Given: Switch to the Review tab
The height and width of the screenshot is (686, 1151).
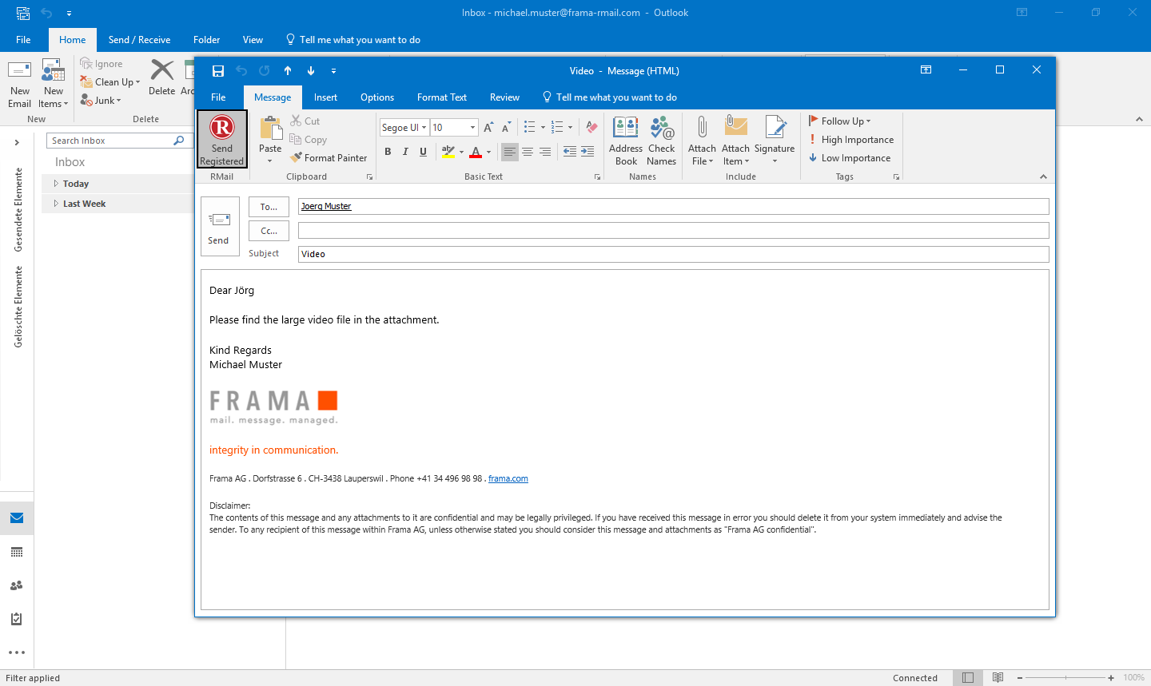Looking at the screenshot, I should tap(504, 97).
